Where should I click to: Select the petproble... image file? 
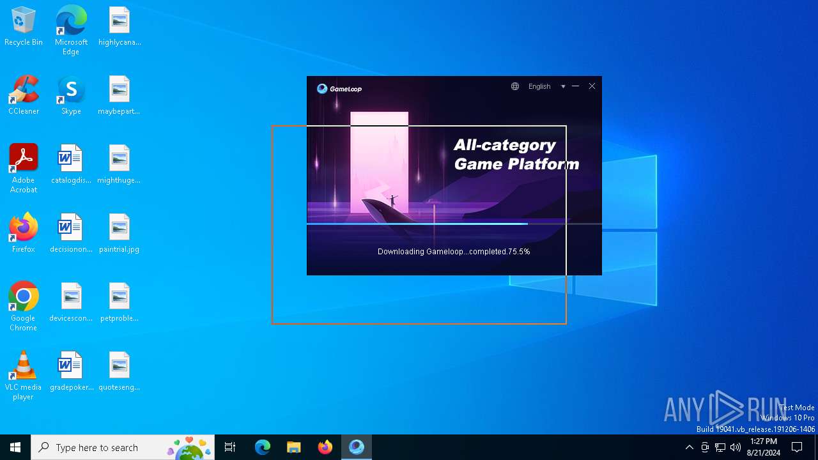[x=120, y=303]
